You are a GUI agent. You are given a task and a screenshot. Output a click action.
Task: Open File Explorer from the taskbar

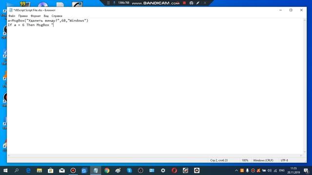click(39, 171)
